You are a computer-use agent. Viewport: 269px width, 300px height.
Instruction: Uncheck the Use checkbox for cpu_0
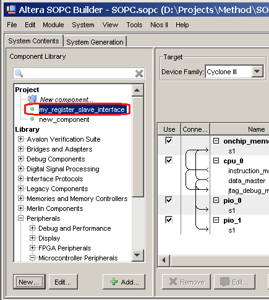(169, 160)
